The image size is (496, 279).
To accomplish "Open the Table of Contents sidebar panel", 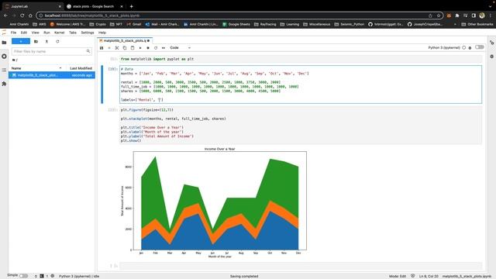I will click(x=4, y=70).
